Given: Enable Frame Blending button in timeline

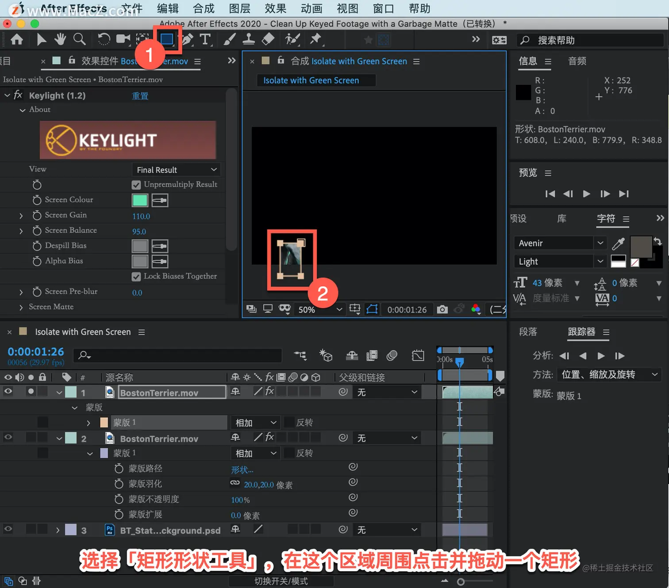Looking at the screenshot, I should (x=372, y=355).
